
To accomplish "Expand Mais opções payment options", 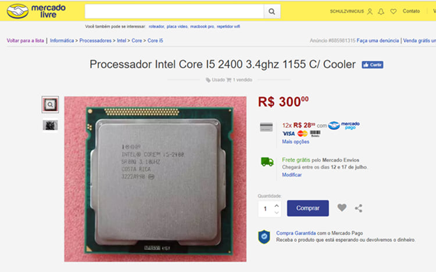I will click(x=295, y=142).
